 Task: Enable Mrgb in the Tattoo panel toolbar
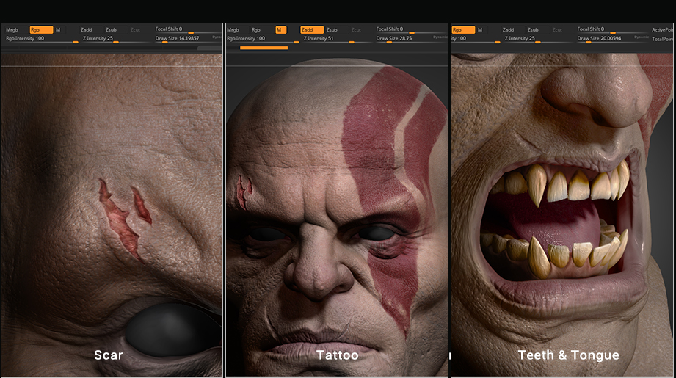233,30
